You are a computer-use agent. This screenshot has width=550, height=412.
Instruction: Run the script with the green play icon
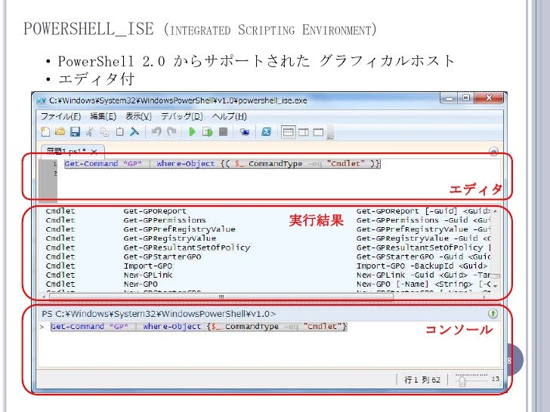192,132
